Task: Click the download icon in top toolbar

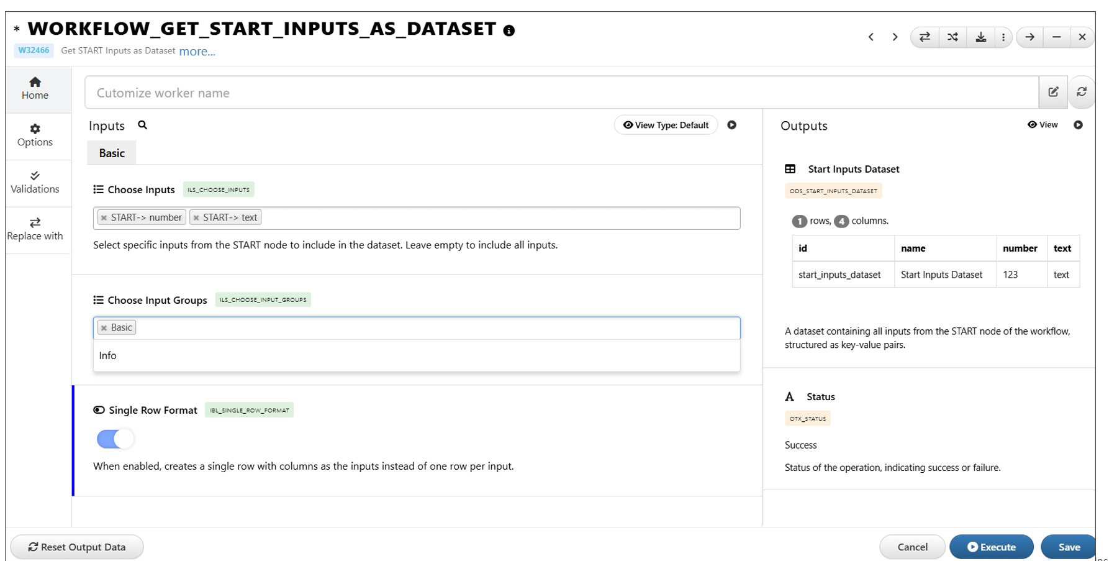Action: [980, 37]
